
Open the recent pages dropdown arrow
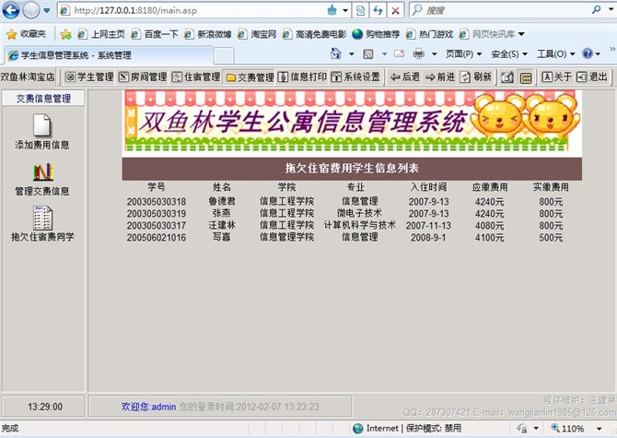46,11
